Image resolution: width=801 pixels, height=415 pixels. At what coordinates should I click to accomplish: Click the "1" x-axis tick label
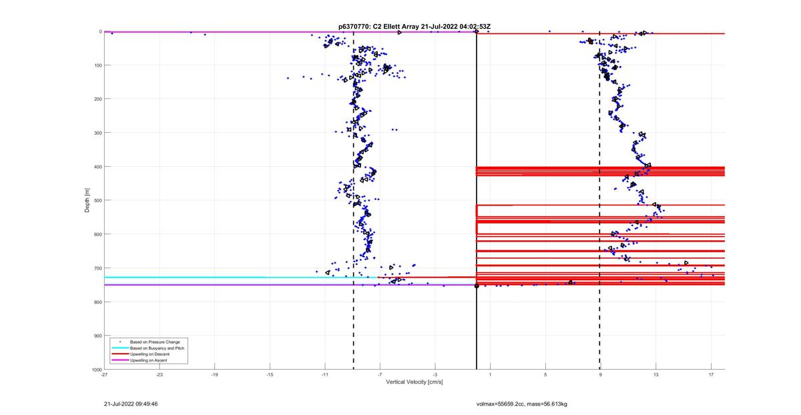click(x=491, y=374)
